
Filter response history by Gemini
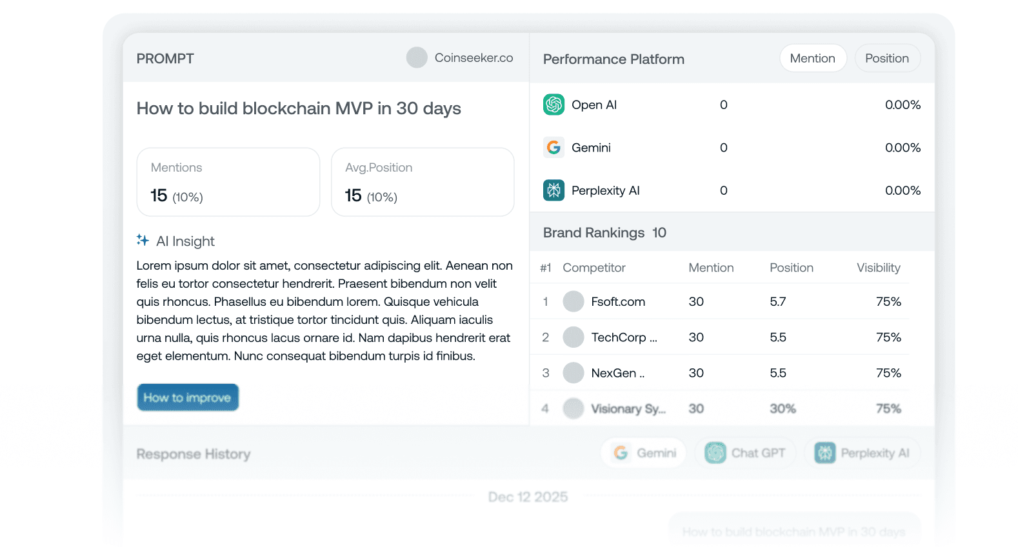pos(644,453)
